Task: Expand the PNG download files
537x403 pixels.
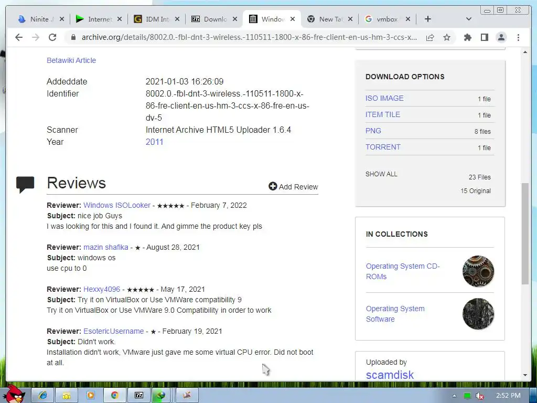Action: [x=373, y=131]
